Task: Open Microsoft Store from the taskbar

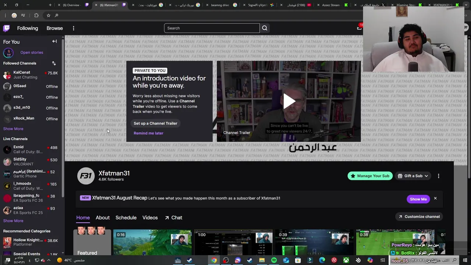Action: (x=298, y=260)
